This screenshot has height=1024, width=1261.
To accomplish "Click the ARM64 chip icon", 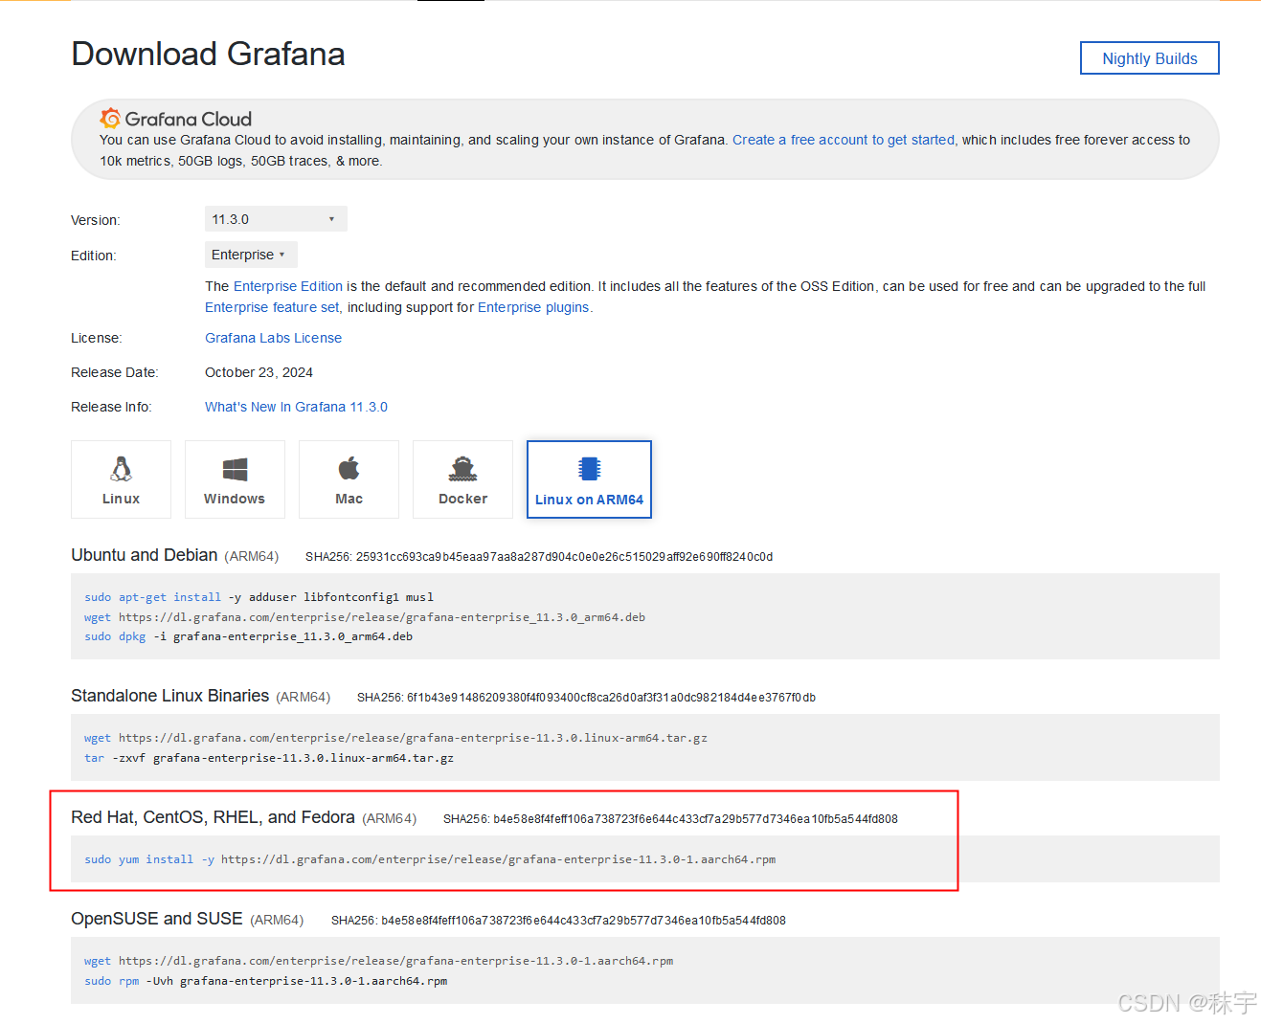I will (589, 469).
